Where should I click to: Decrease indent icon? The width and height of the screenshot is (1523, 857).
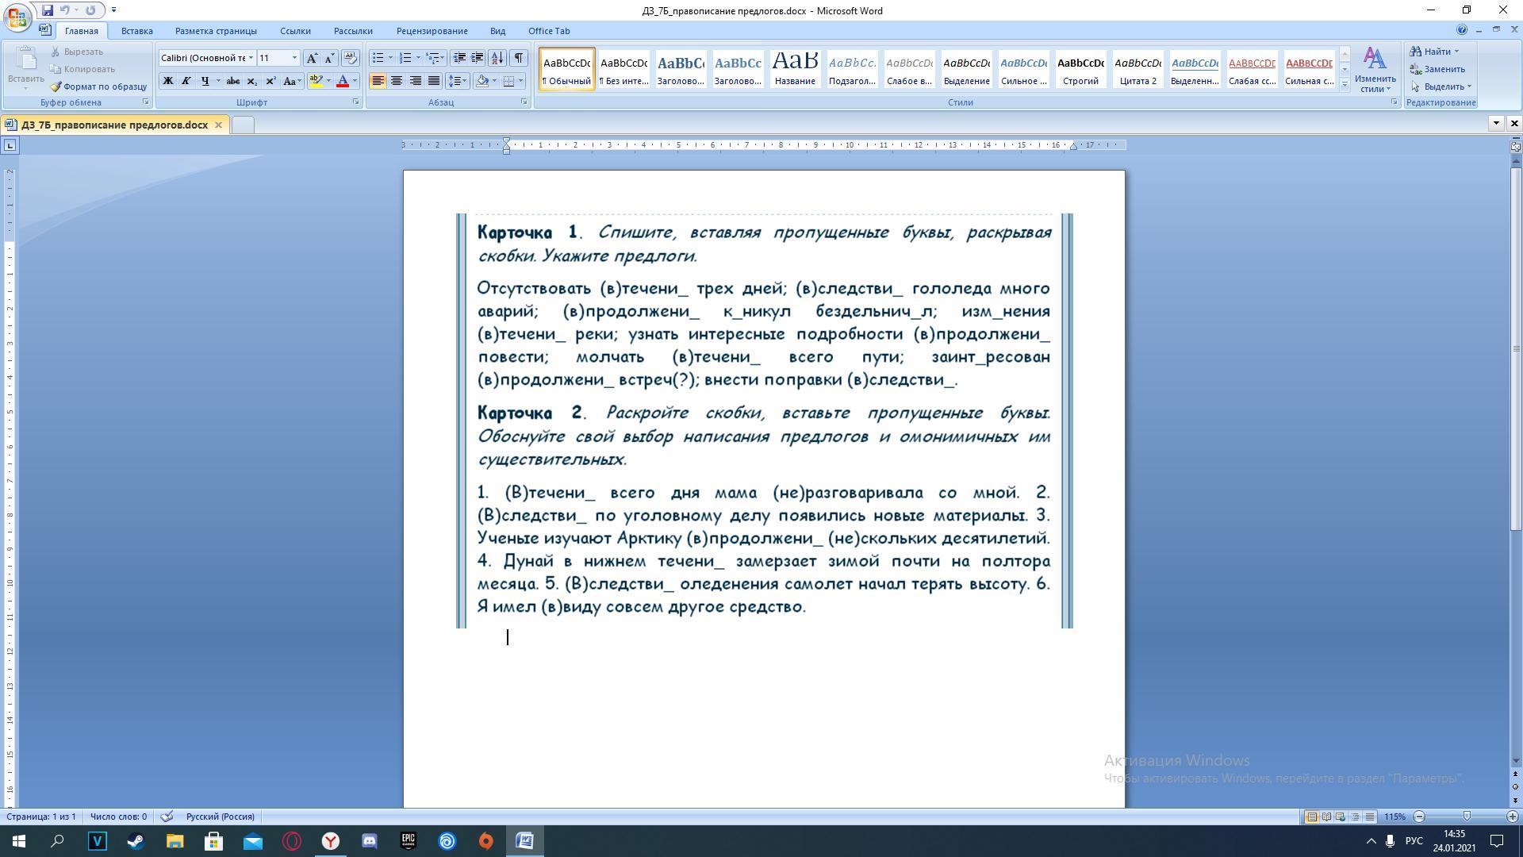tap(459, 58)
